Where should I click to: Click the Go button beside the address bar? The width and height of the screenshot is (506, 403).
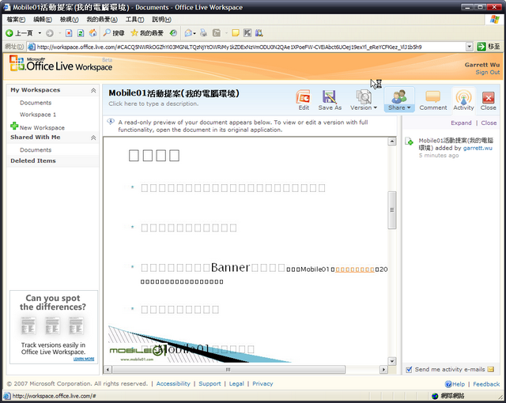click(x=489, y=47)
